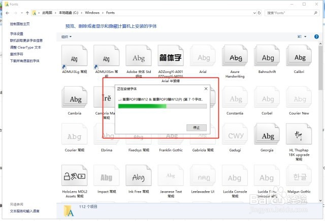Expand the view options dropdown arrow
The width and height of the screenshot is (325, 221).
305,36
